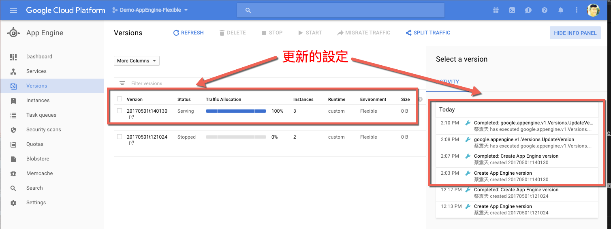The width and height of the screenshot is (611, 229).
Task: Click the Refresh button
Action: click(x=188, y=33)
